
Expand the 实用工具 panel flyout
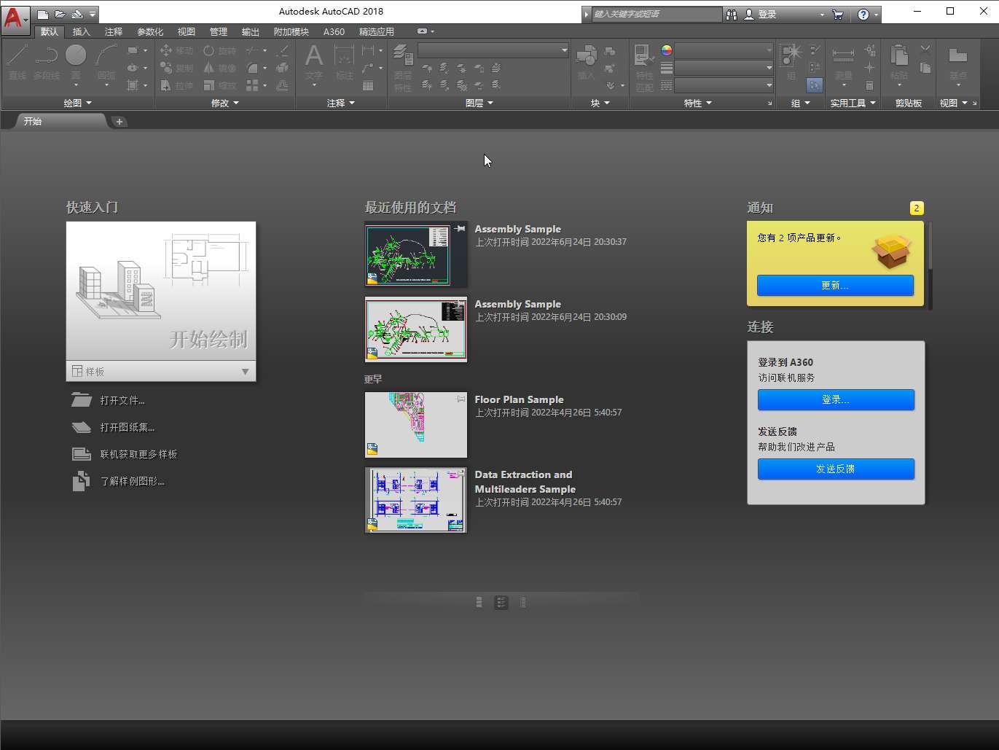[853, 103]
